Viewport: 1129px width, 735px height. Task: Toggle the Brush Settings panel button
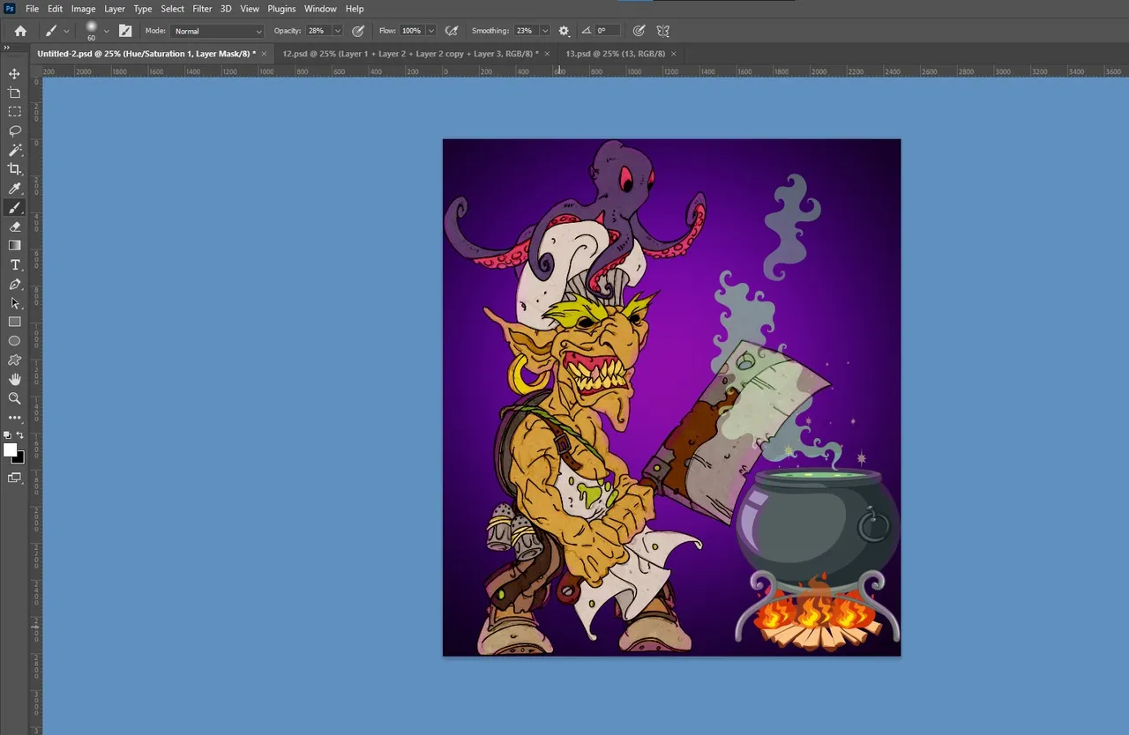[x=125, y=31]
